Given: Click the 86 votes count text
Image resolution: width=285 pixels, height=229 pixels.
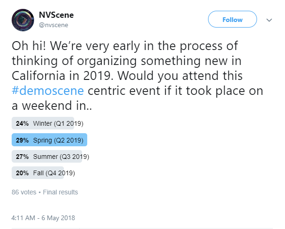Looking at the screenshot, I should click(23, 192).
